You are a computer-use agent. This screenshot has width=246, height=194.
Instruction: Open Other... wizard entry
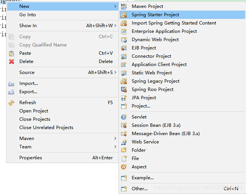(182, 189)
